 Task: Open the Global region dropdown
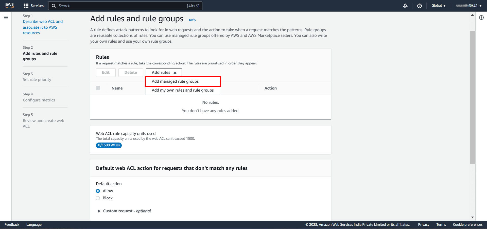click(438, 6)
